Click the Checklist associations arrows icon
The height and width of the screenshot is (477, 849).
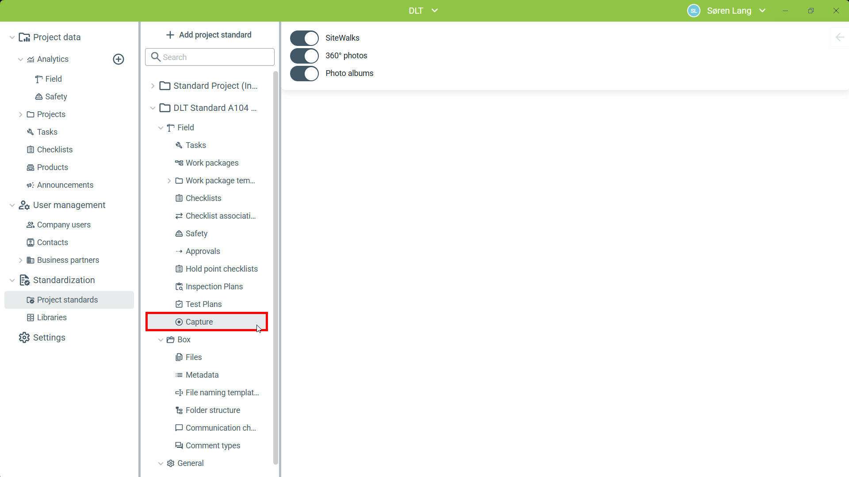click(179, 216)
